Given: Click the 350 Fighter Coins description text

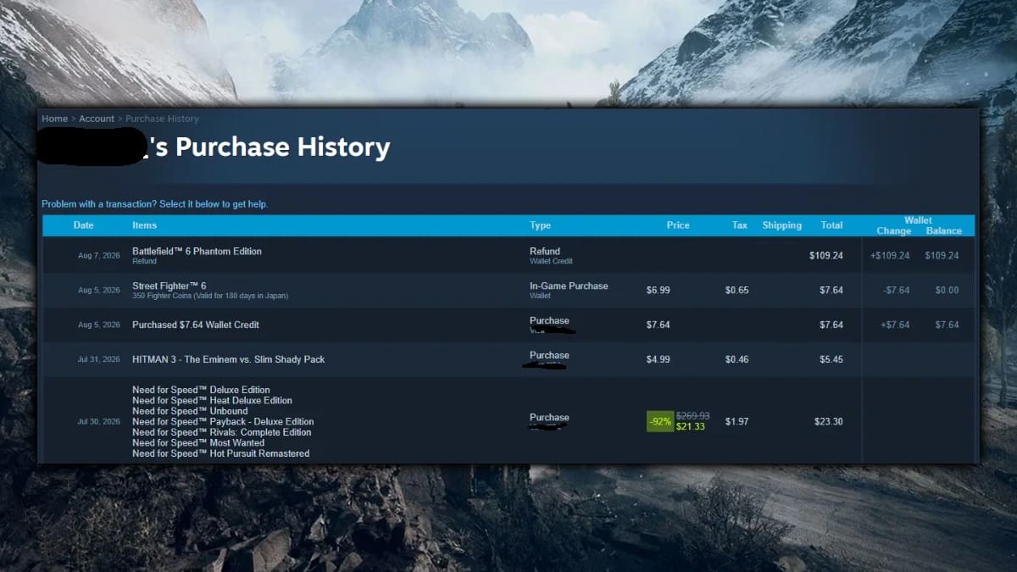Looking at the screenshot, I should pos(210,296).
